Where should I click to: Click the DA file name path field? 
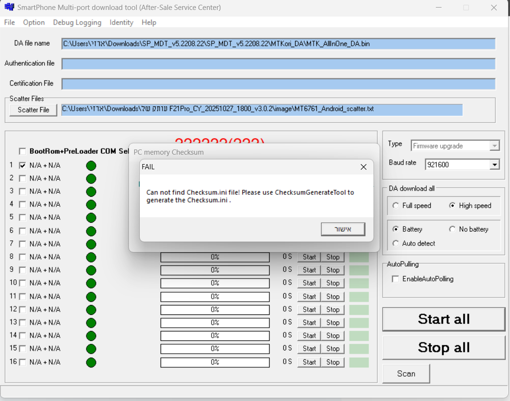(278, 44)
